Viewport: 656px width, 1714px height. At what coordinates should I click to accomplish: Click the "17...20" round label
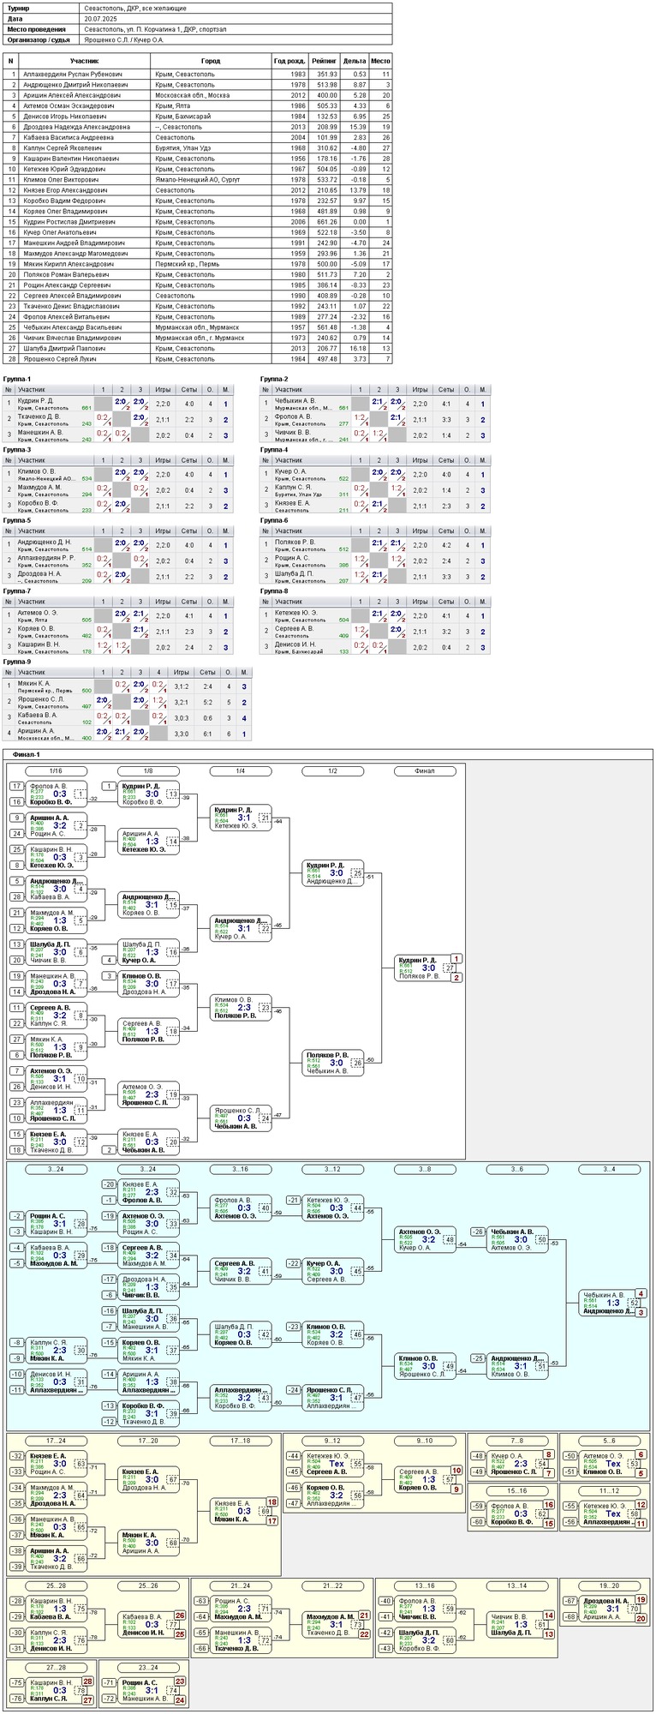[x=148, y=1442]
